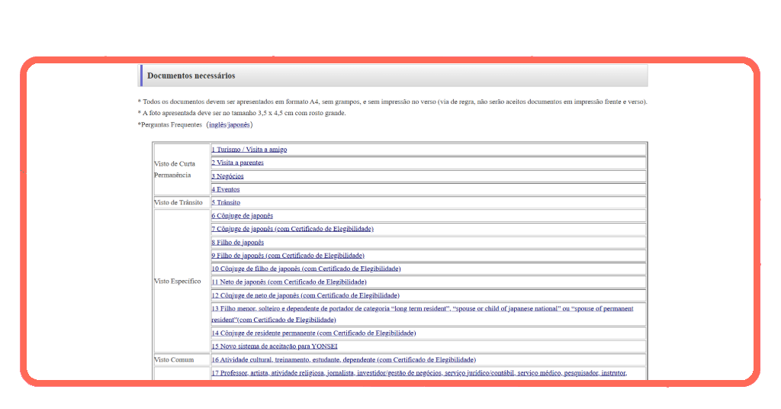Open the inglês FAQ link
The width and height of the screenshot is (781, 409).
(217, 124)
